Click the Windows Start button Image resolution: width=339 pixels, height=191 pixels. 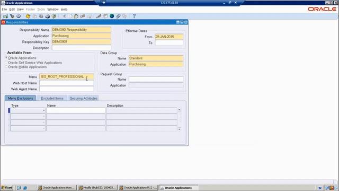(7, 187)
